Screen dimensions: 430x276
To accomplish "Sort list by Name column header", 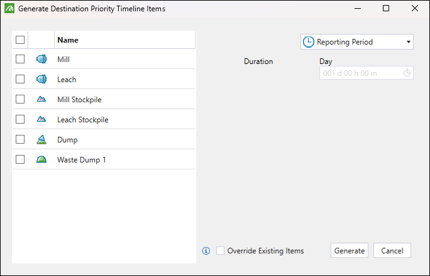I will (68, 40).
